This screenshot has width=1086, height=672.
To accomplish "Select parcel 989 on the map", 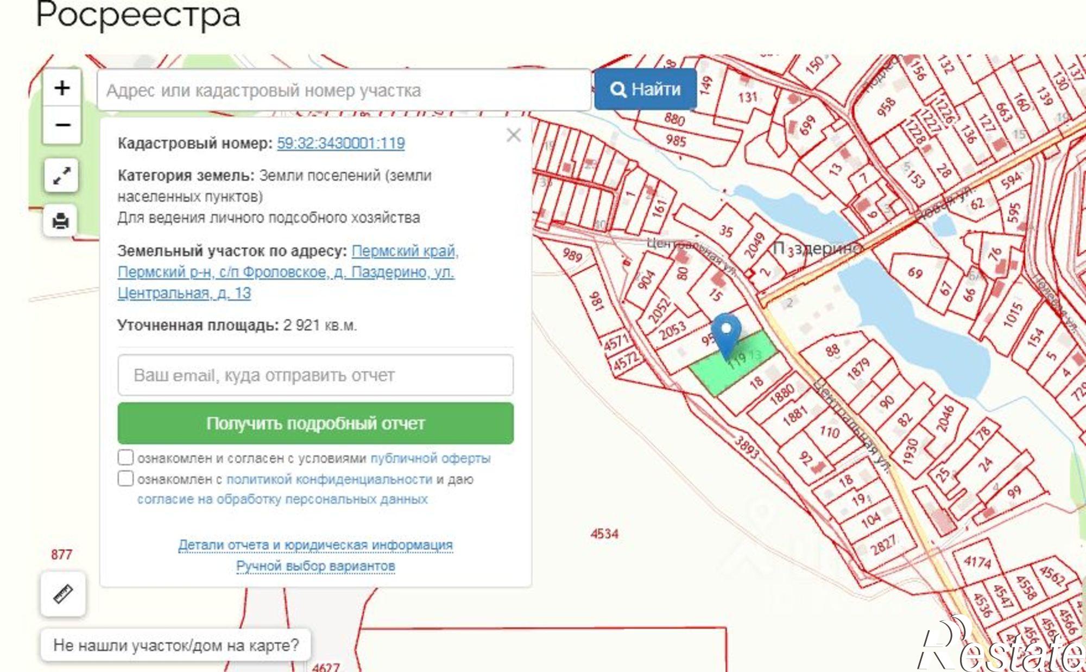I will click(x=572, y=255).
